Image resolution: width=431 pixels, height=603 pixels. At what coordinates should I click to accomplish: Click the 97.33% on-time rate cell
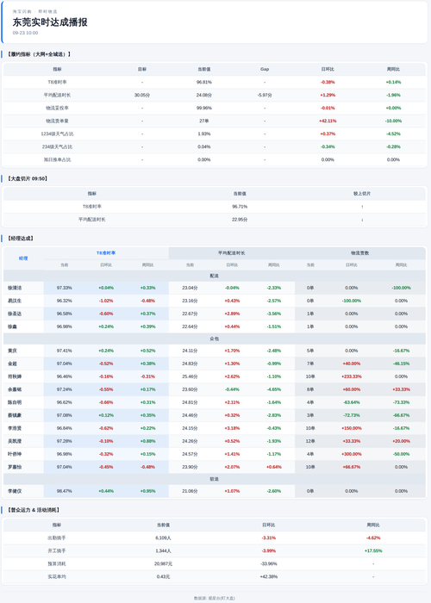tap(65, 288)
